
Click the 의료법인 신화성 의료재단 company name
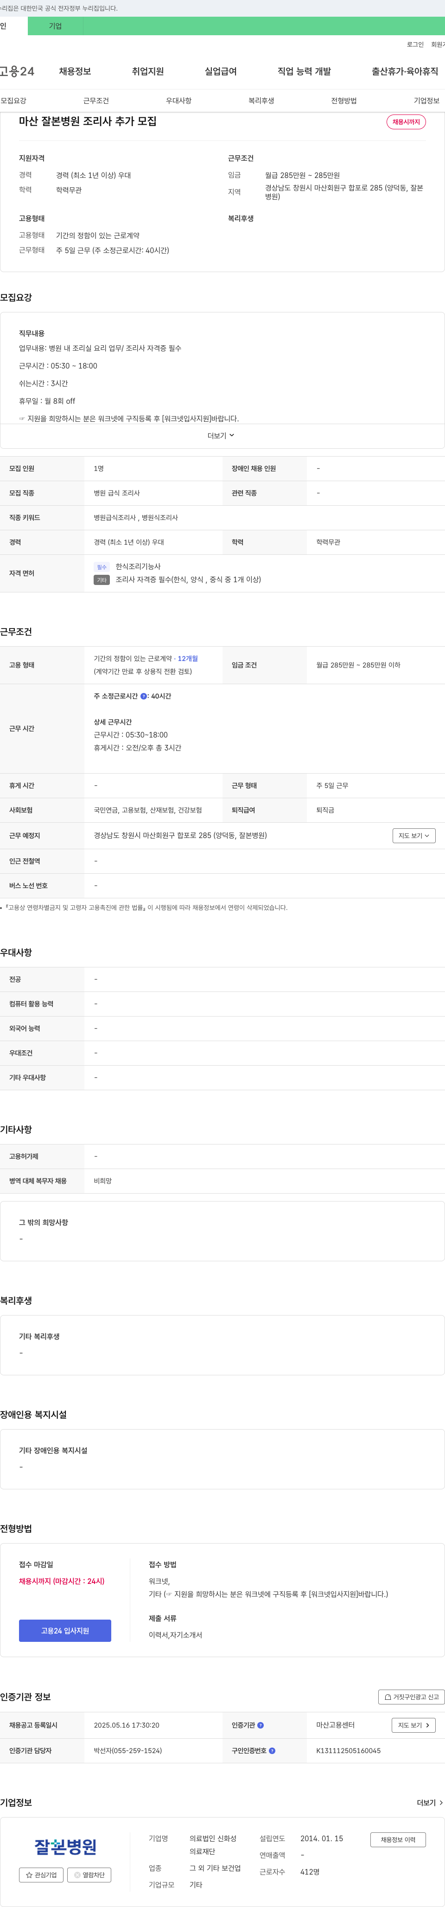click(x=213, y=1845)
